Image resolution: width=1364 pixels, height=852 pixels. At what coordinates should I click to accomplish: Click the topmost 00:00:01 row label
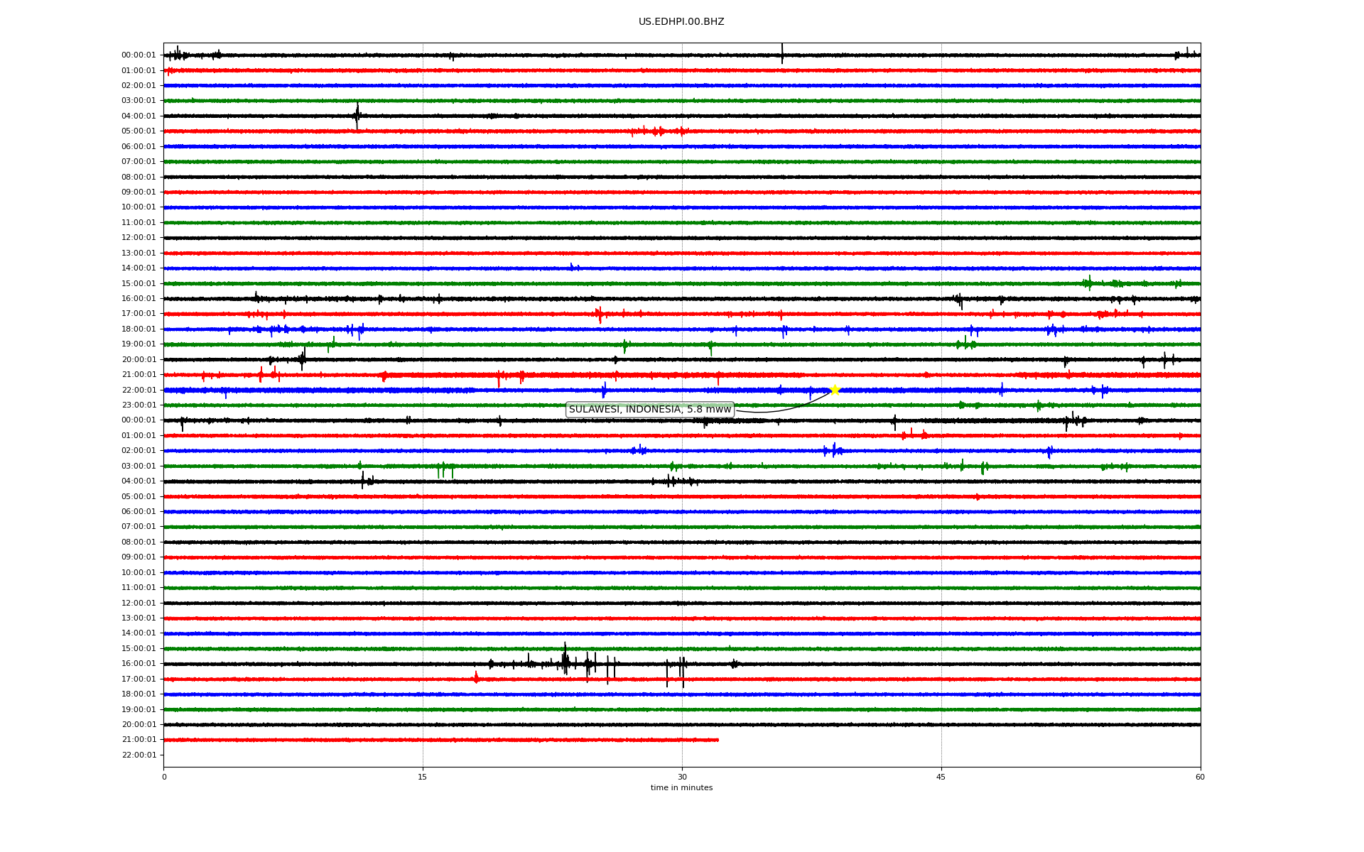pyautogui.click(x=139, y=55)
